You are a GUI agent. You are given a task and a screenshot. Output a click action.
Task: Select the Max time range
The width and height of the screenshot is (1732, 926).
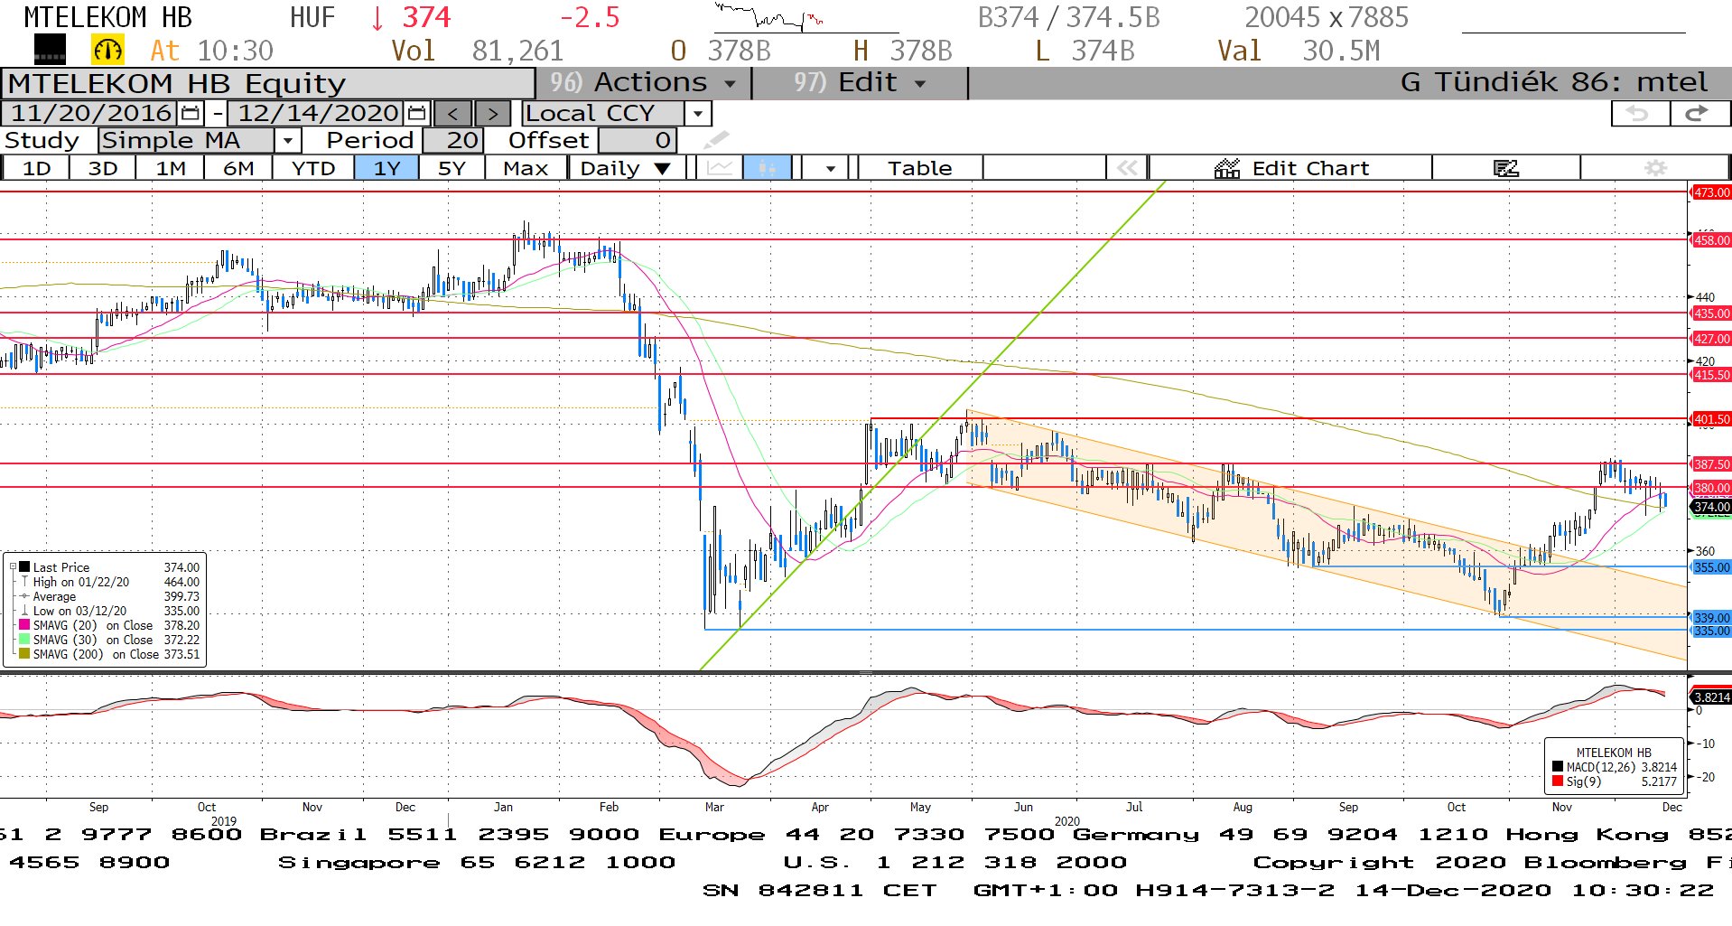[x=526, y=168]
